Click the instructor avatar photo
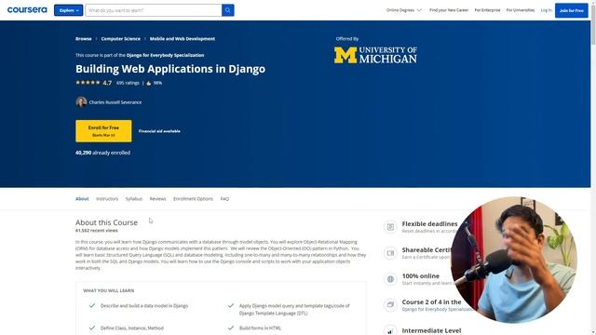The width and height of the screenshot is (596, 335). pos(81,101)
